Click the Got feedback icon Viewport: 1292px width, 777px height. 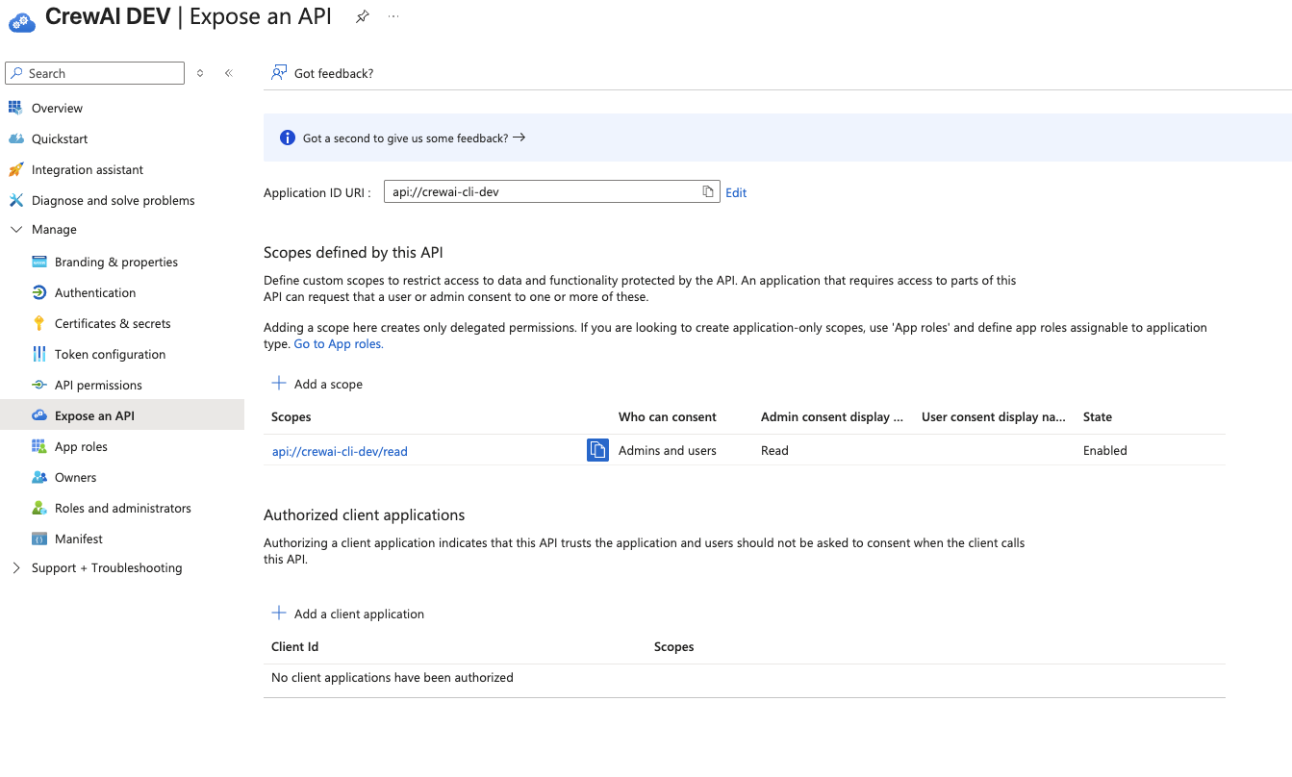tap(279, 72)
